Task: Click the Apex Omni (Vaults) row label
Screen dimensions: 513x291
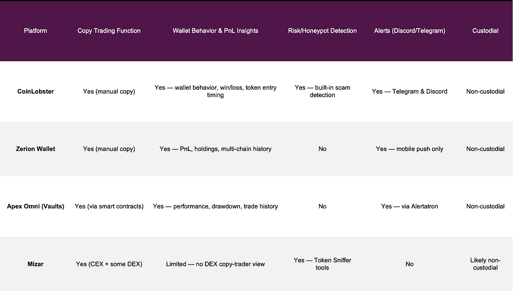Action: pyautogui.click(x=36, y=206)
